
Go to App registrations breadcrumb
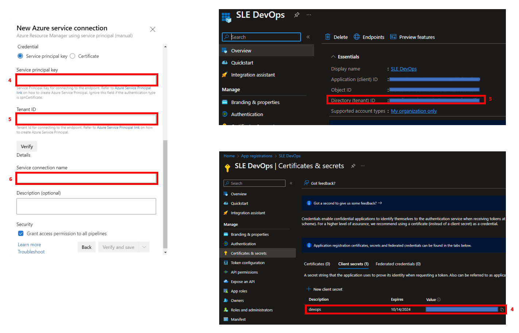click(x=256, y=156)
